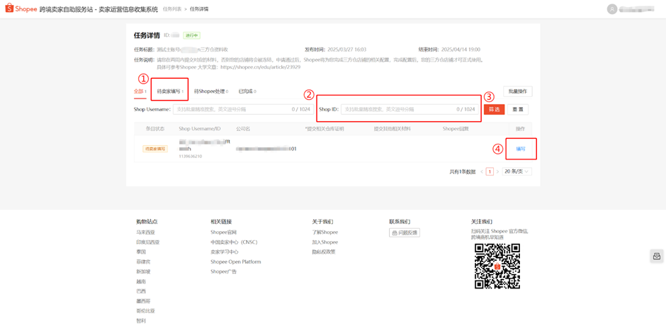Click the 相关链接 footer heading

(221, 221)
